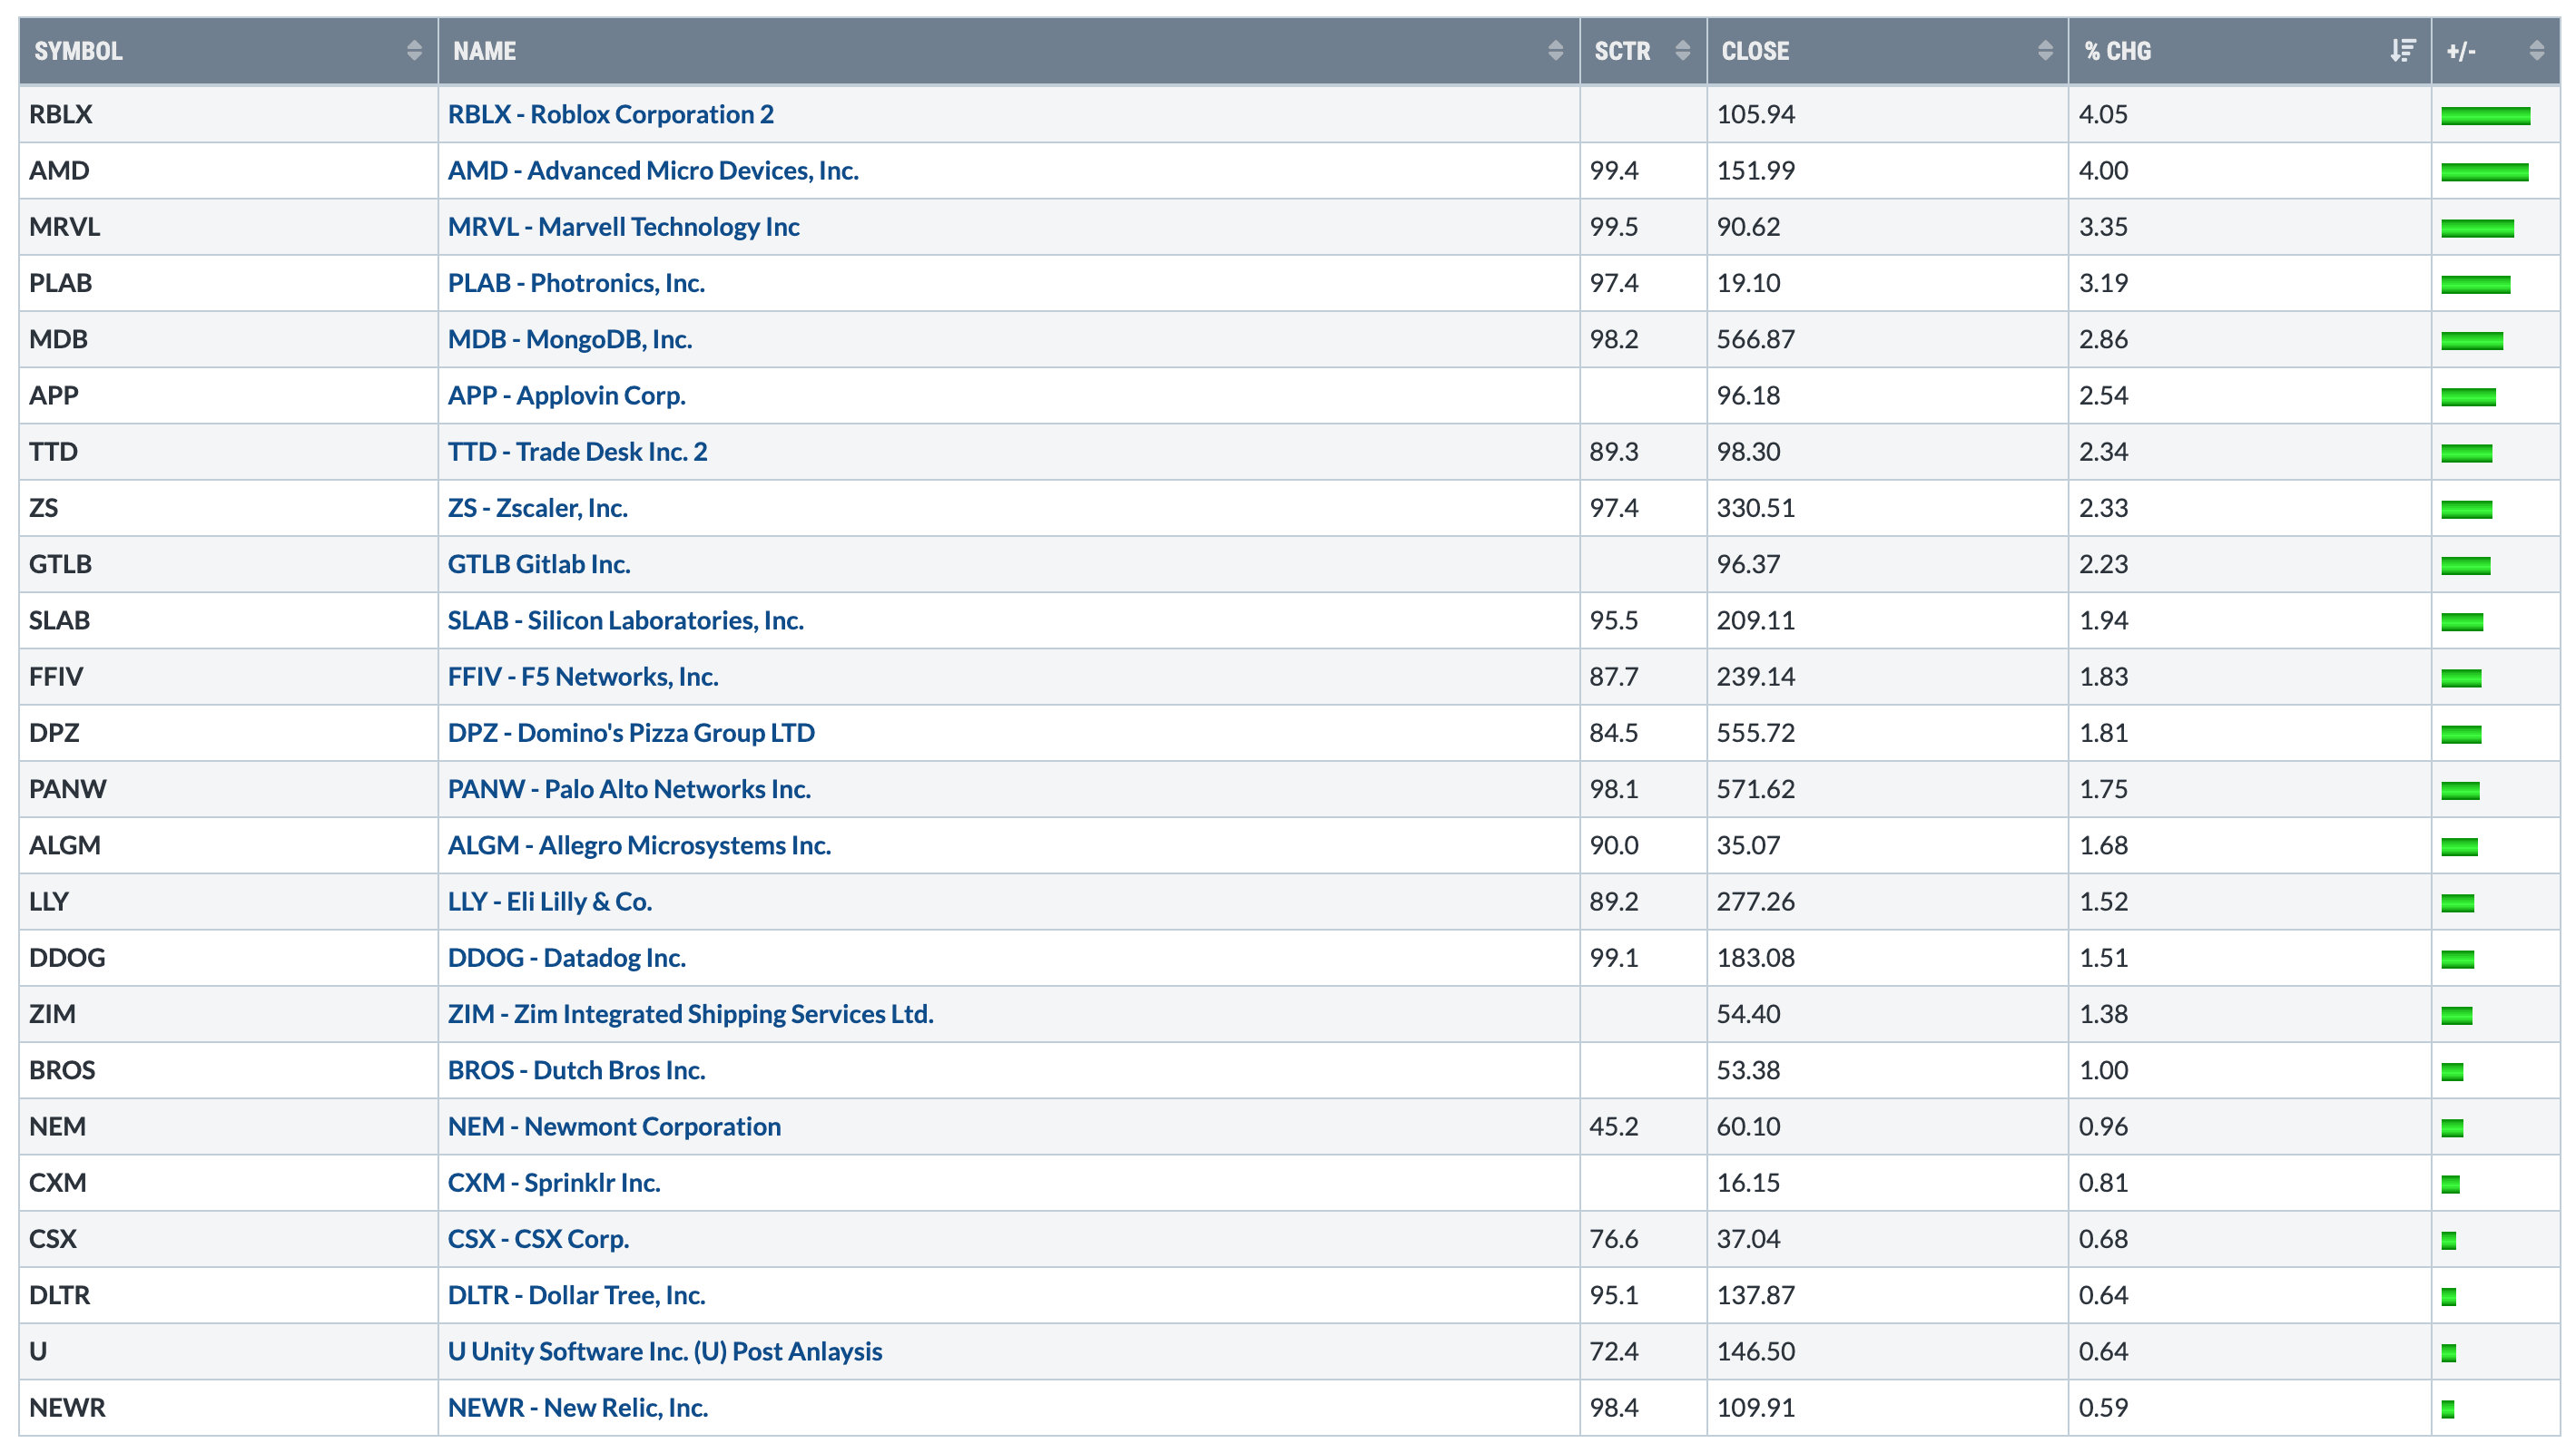Click the NAME column sort arrows
The height and width of the screenshot is (1453, 2576).
click(1555, 51)
